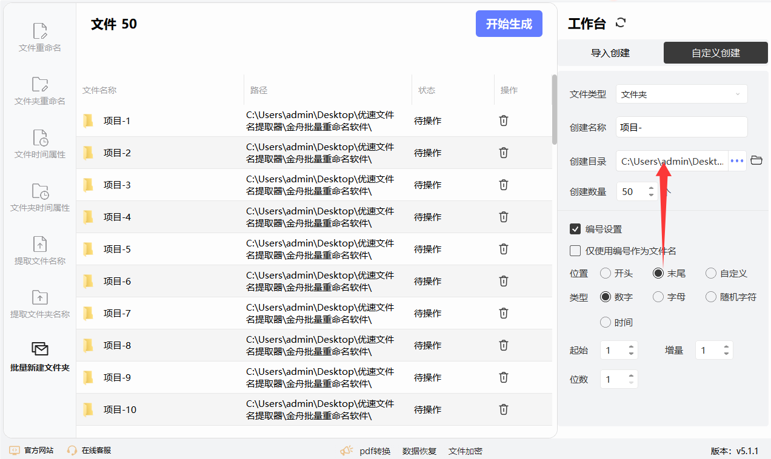Delete the 项目-5 row

click(503, 249)
